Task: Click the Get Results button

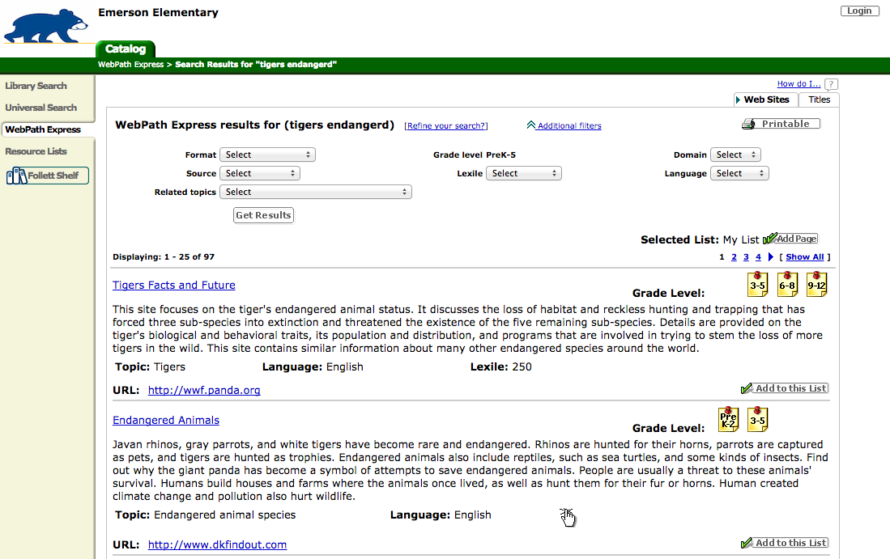Action: pos(263,215)
